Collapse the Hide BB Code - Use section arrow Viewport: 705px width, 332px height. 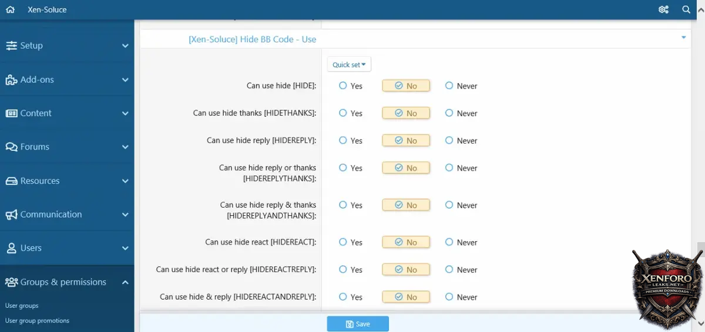[x=683, y=38]
